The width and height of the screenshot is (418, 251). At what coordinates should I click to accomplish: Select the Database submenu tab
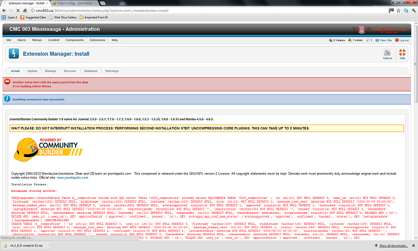pos(91,71)
